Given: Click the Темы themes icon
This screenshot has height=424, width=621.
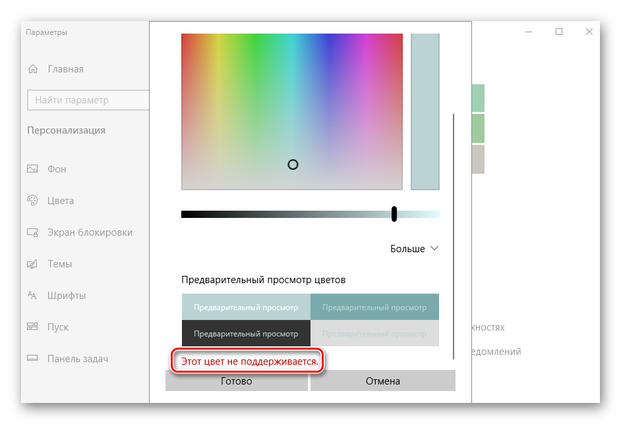Looking at the screenshot, I should tap(32, 264).
